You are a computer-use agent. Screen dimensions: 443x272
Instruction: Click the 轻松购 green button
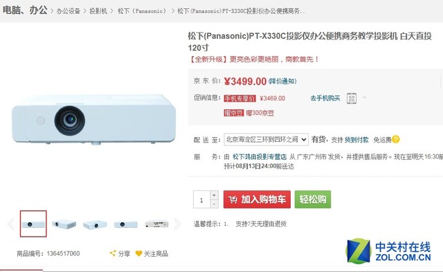312,199
